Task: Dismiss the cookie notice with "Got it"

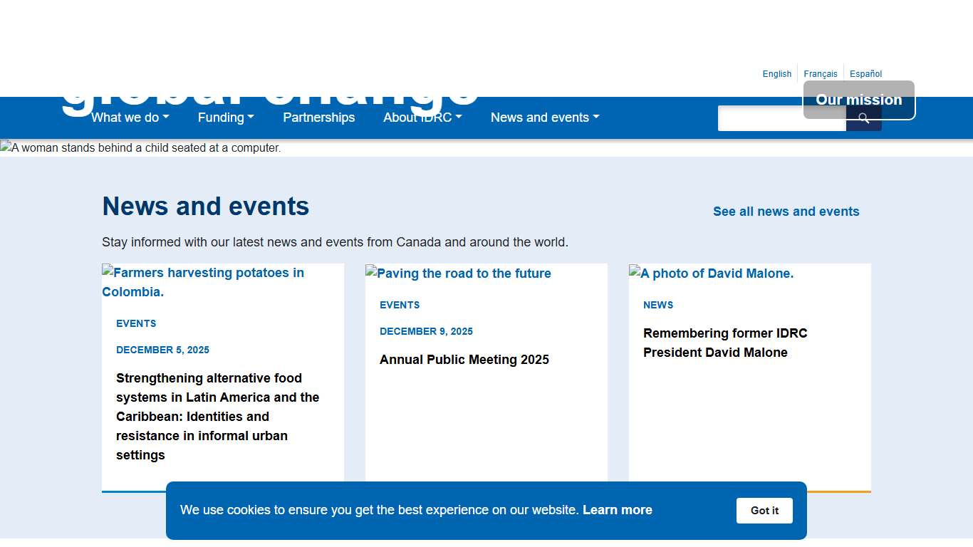Action: [764, 511]
